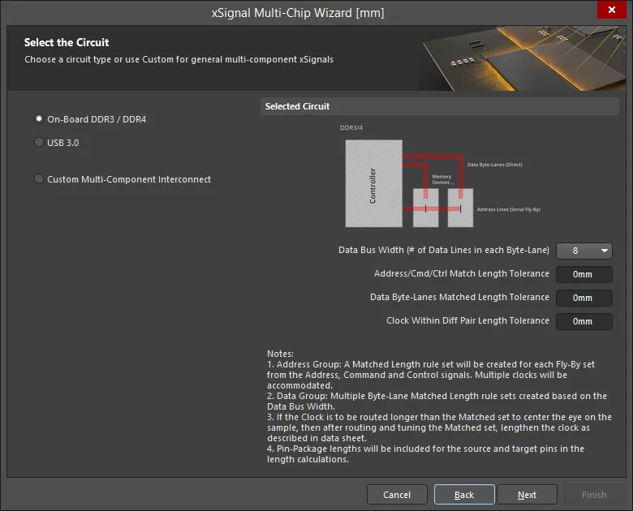633x511 pixels.
Task: Click the DDR3/4 diagram label
Action: [x=351, y=127]
